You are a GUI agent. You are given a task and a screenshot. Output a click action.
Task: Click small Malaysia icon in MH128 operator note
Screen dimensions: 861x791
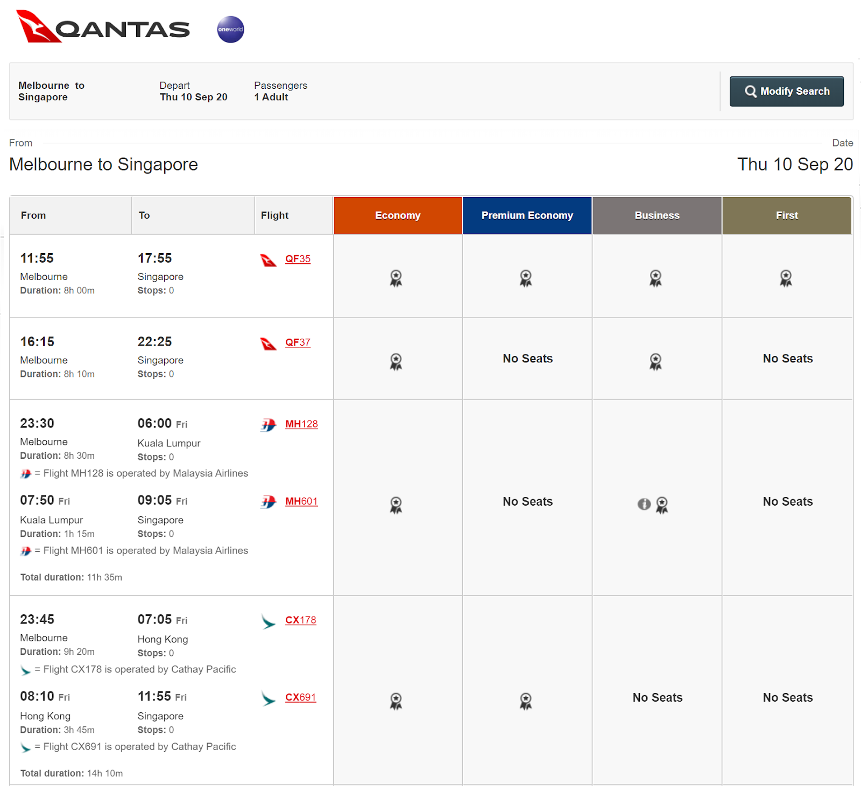click(x=25, y=474)
